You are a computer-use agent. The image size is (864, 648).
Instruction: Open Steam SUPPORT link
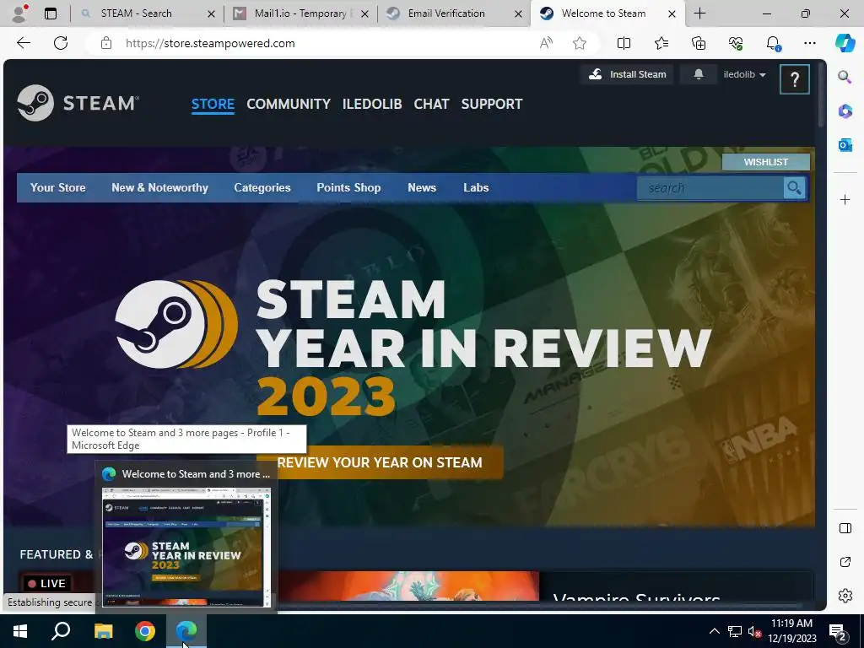[492, 104]
